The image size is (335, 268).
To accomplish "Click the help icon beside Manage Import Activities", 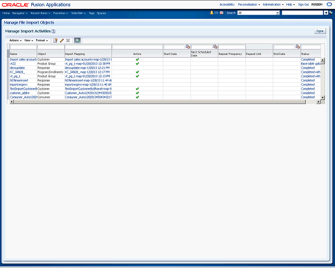I will 53,31.
